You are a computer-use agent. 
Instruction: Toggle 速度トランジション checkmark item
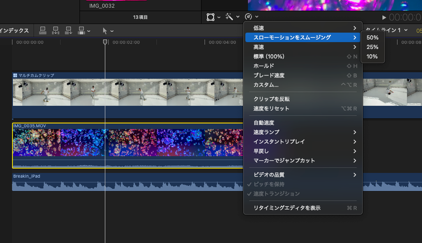[303, 194]
